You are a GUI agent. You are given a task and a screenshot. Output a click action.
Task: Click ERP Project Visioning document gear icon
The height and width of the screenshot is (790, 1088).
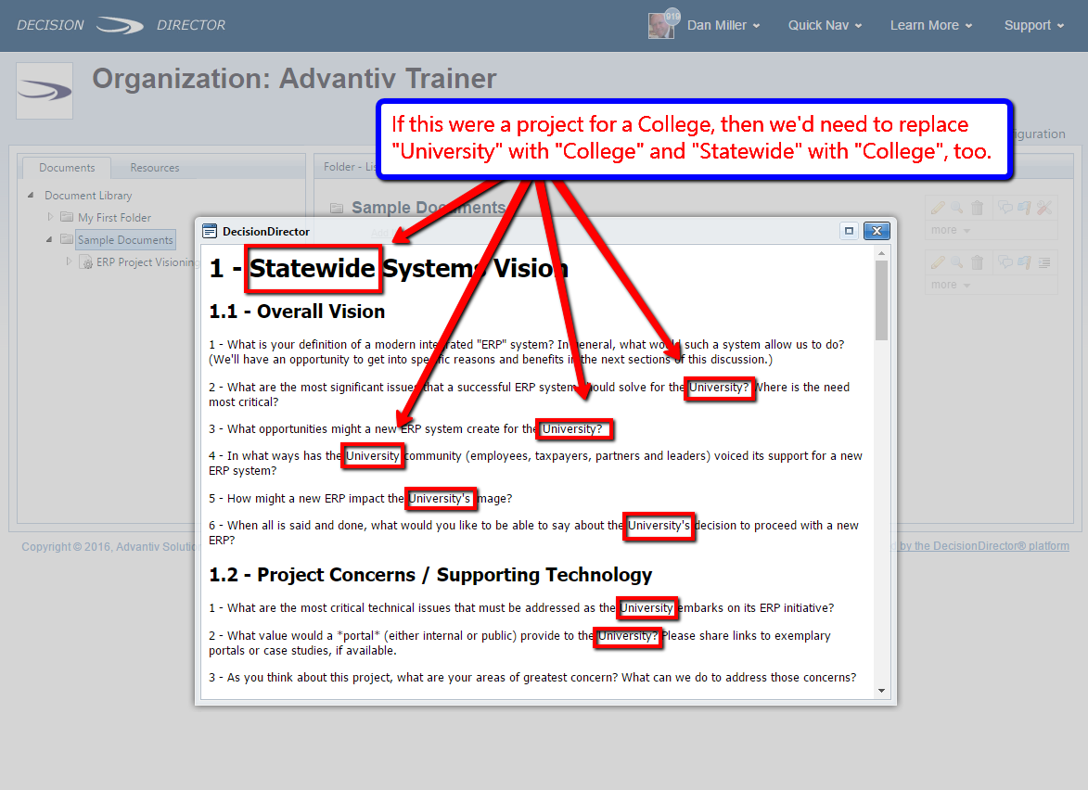(86, 262)
